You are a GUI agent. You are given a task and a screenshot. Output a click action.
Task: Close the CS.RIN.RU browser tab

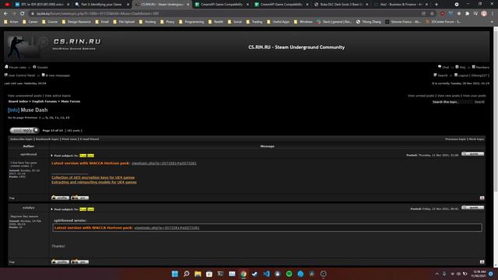(188, 5)
